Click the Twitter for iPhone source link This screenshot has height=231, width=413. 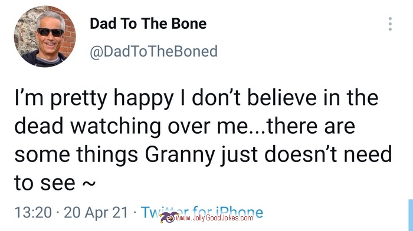202,212
